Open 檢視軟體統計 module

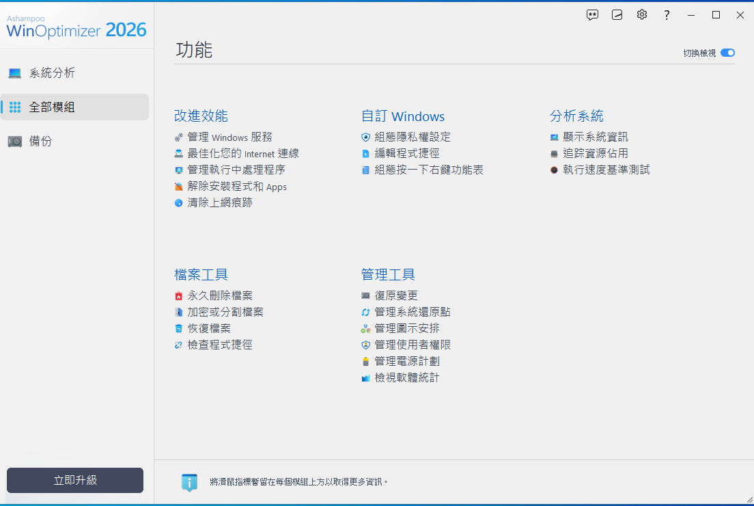tap(407, 377)
